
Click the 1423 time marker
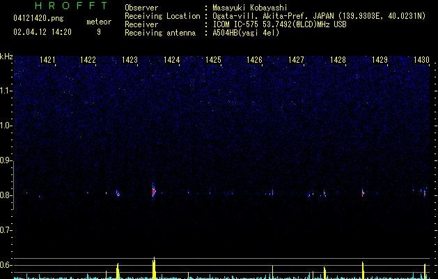(x=130, y=60)
